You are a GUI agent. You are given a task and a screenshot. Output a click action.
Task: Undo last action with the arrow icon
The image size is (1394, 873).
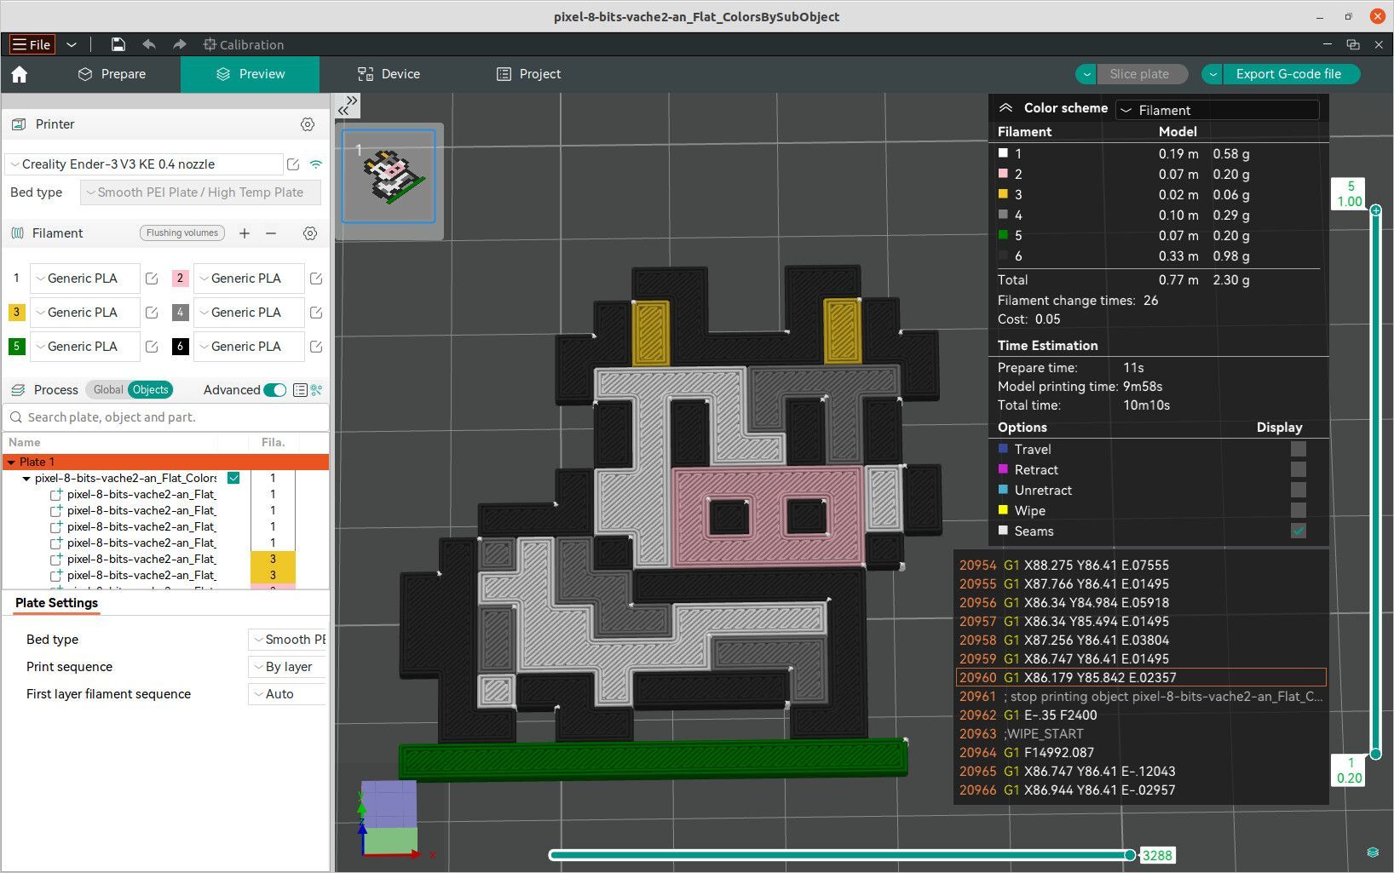pos(149,44)
